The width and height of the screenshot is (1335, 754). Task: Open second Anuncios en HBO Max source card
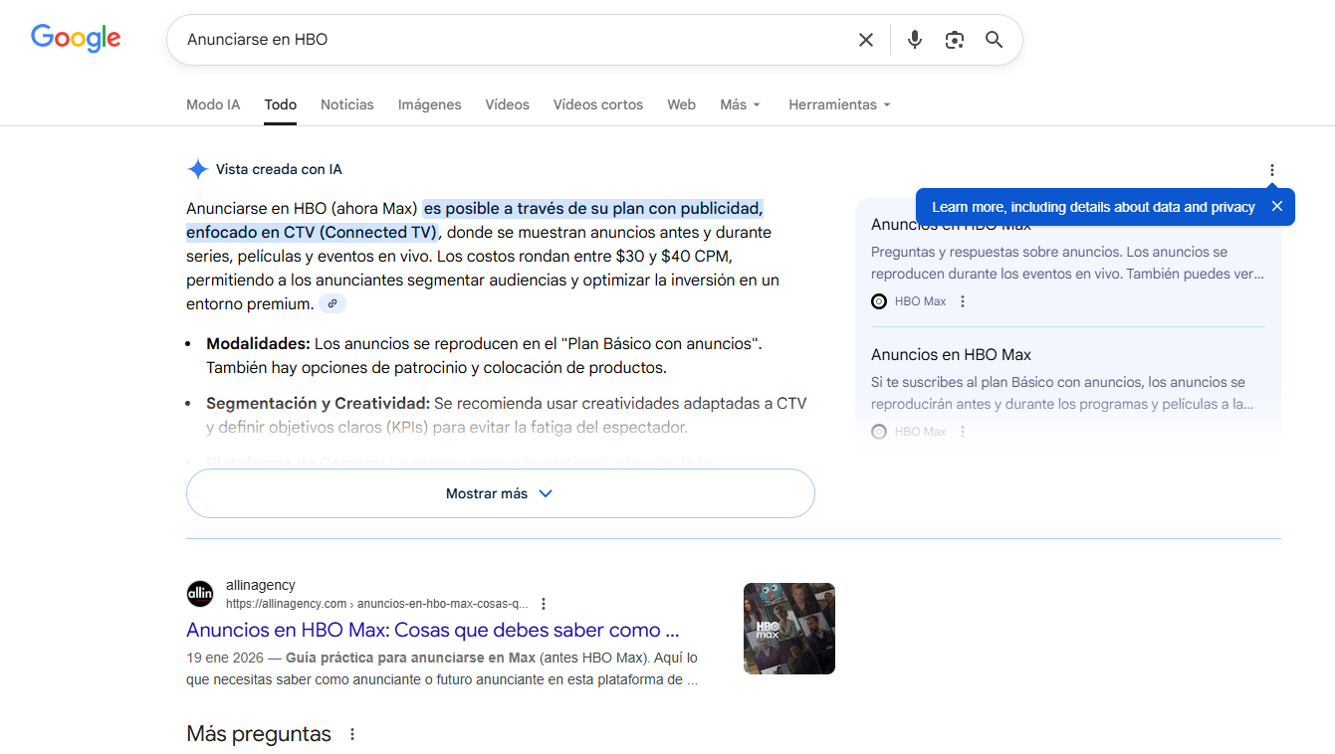tap(951, 355)
